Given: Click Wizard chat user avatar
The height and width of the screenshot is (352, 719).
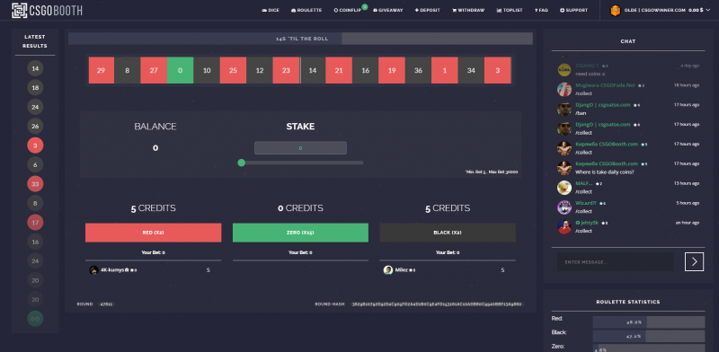Looking at the screenshot, I should tap(564, 207).
